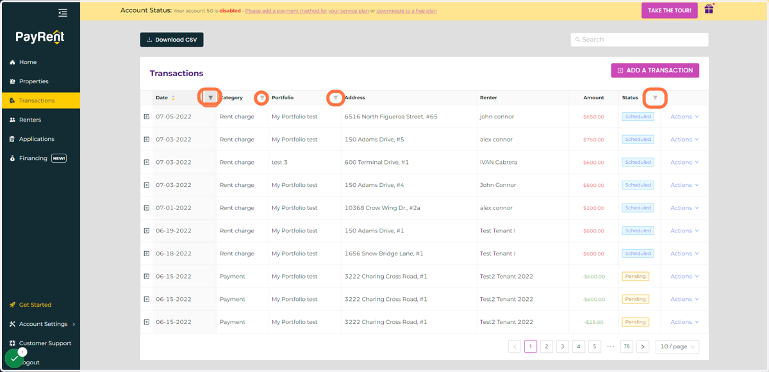Click the Pending badge in the -$25.00 row

coord(635,322)
